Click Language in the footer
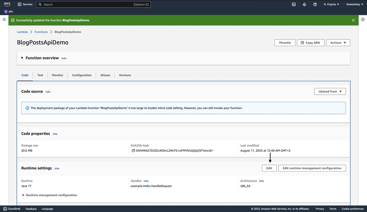Screen dimensions: 367x212 tap(47, 209)
